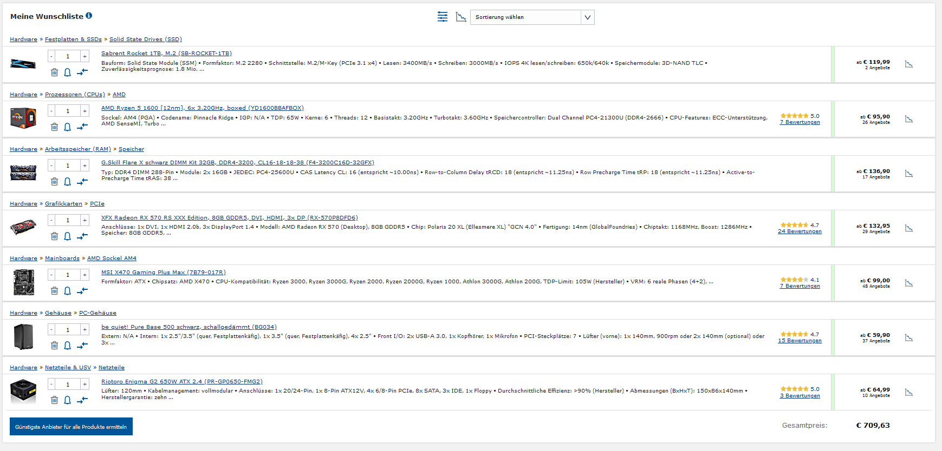Set price alert bell for XFX Radeon RX 570
942x451 pixels.
(x=67, y=236)
